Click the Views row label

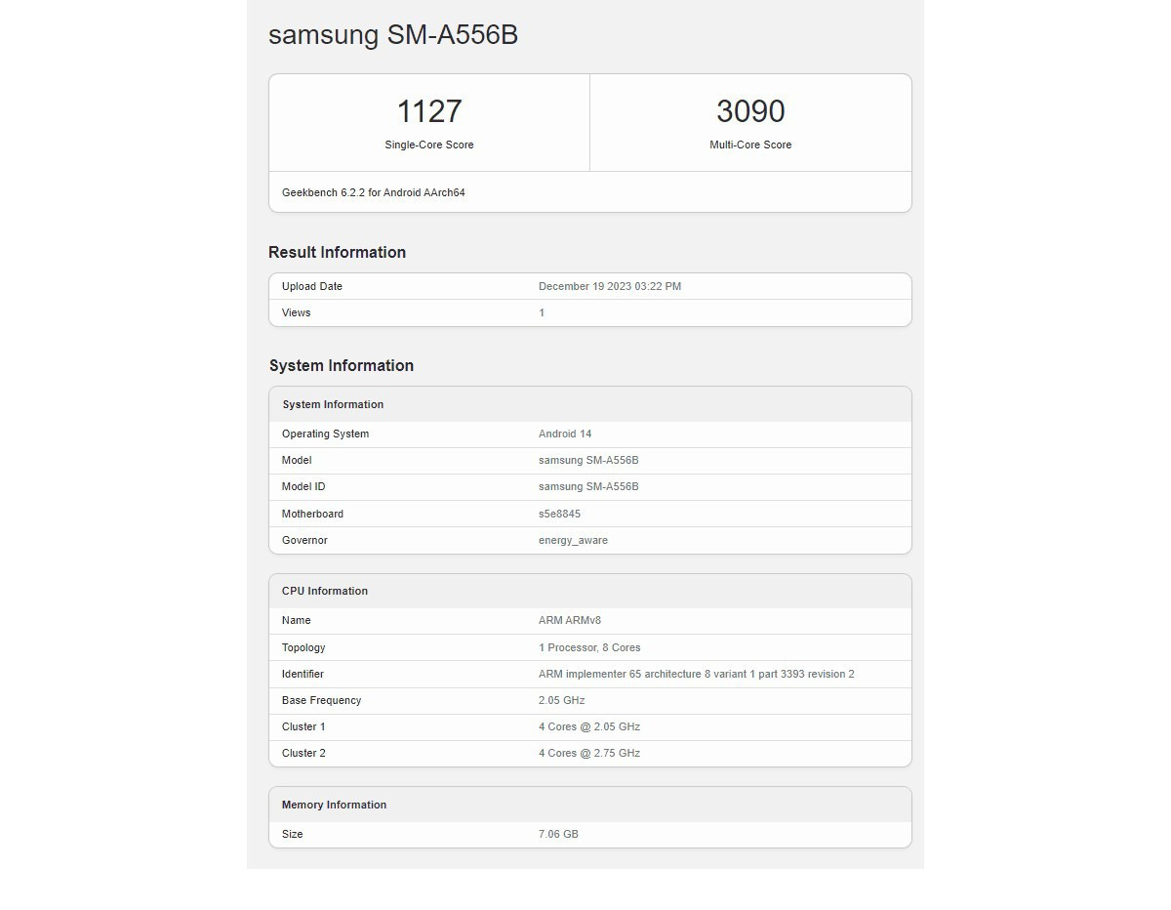click(296, 312)
